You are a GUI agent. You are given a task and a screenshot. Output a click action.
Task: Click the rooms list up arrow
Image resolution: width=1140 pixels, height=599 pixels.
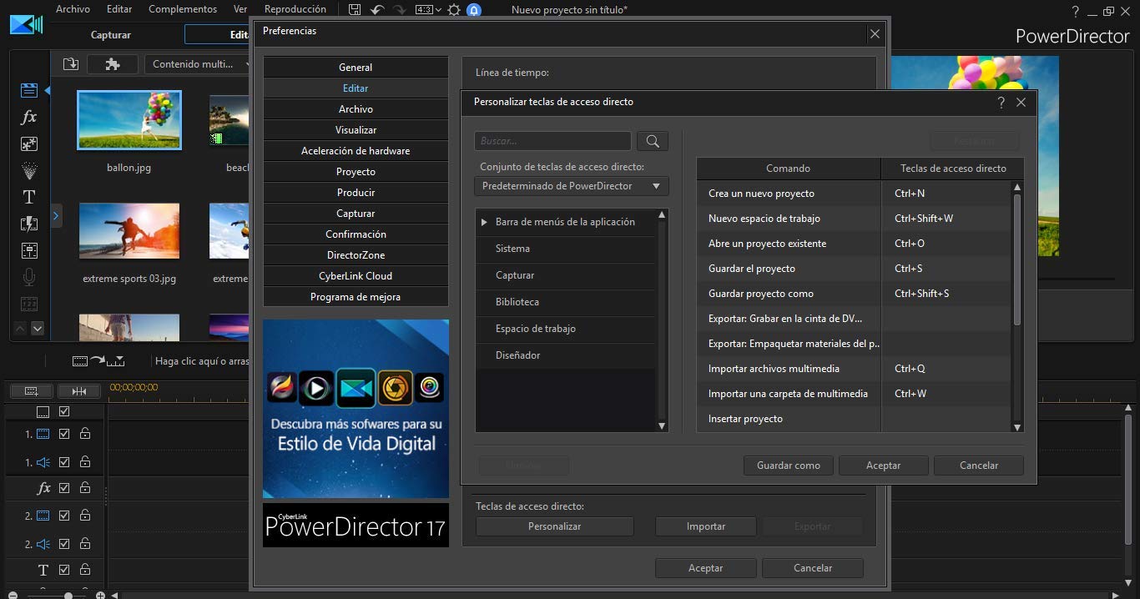(22, 329)
